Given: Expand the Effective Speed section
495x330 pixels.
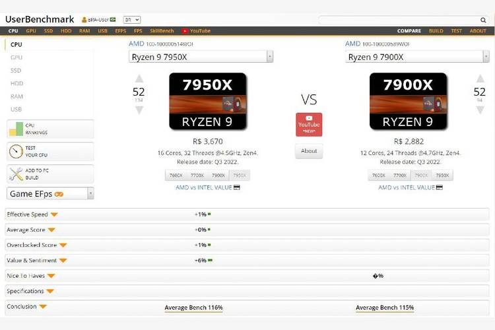Looking at the screenshot, I should pyautogui.click(x=54, y=214).
